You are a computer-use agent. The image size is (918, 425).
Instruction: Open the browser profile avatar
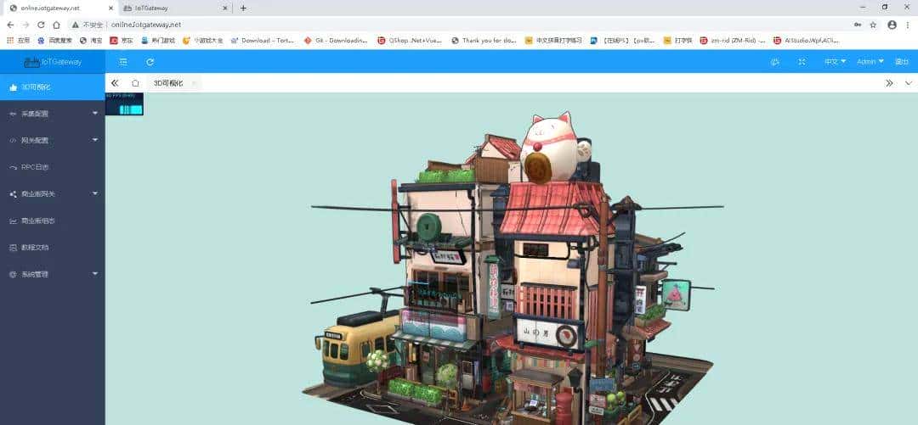click(x=892, y=25)
